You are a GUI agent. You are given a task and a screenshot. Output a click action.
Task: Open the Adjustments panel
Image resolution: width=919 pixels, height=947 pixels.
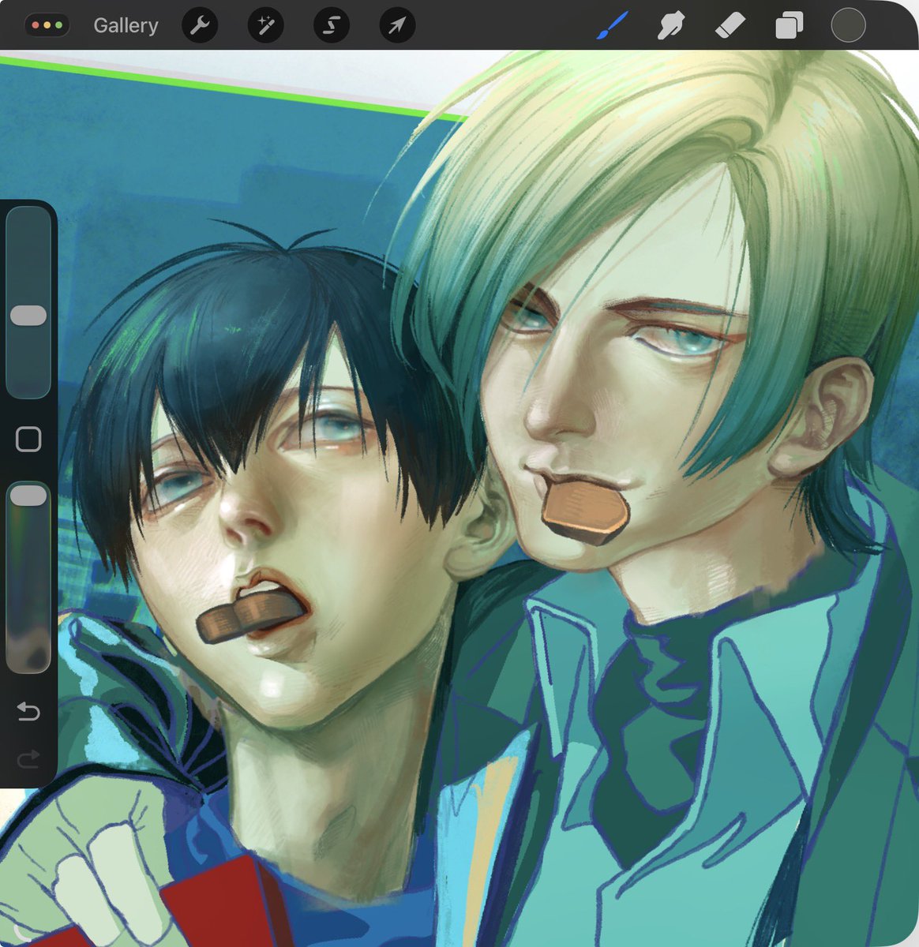tap(265, 24)
